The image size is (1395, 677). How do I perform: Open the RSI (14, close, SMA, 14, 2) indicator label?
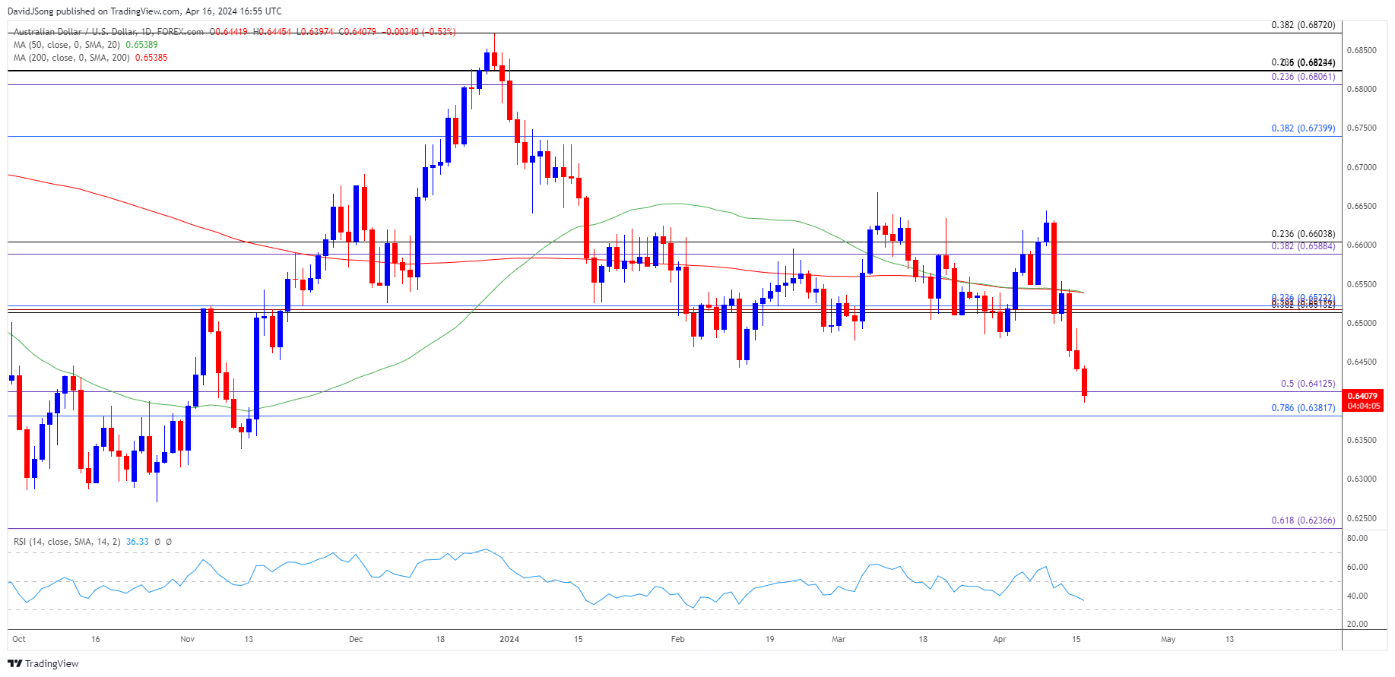point(67,542)
